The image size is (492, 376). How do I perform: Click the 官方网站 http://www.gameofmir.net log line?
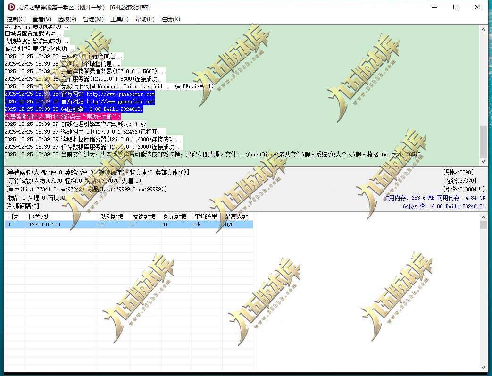79,101
